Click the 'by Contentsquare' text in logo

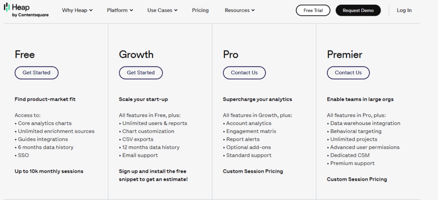30,15
